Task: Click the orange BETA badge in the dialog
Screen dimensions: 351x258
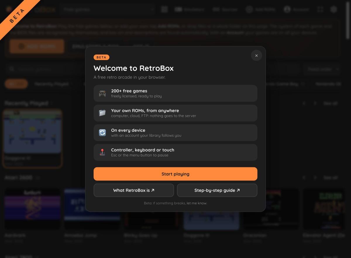Action: (x=101, y=57)
